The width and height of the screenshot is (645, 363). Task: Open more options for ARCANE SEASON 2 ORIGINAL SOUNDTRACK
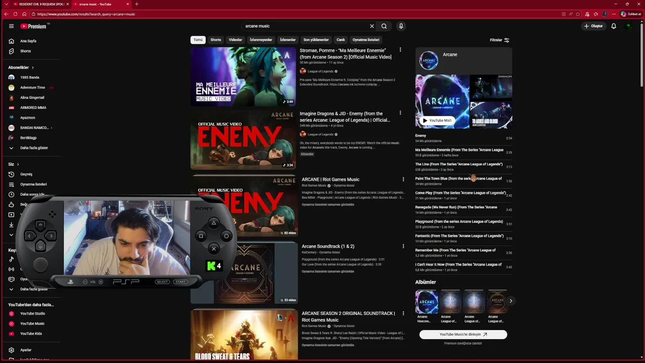pyautogui.click(x=403, y=313)
